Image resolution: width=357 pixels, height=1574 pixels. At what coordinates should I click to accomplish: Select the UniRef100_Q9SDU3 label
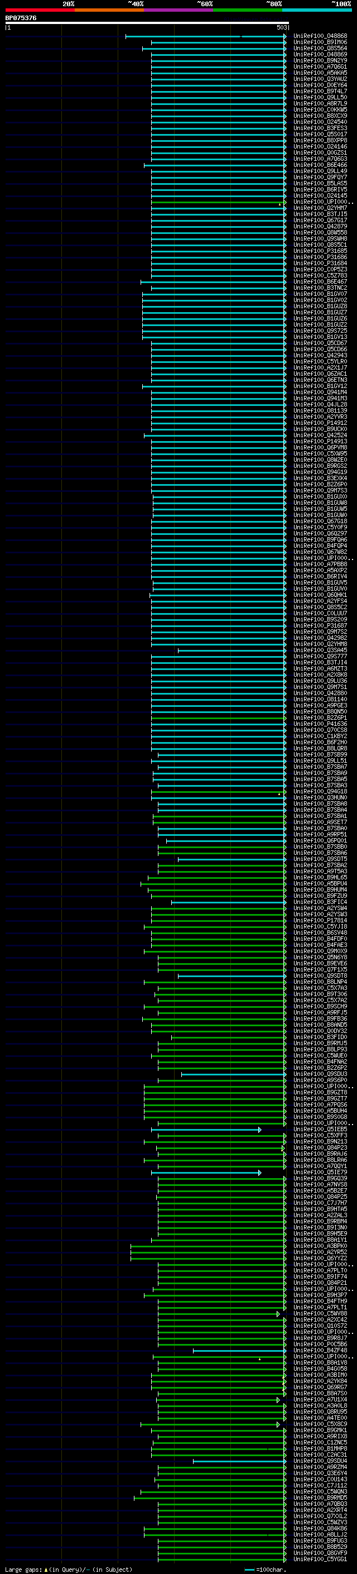tap(320, 1074)
